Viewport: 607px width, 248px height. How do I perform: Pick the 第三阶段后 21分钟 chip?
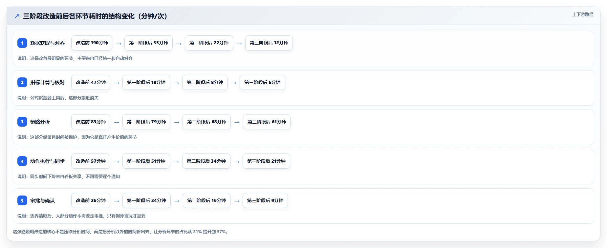point(266,161)
